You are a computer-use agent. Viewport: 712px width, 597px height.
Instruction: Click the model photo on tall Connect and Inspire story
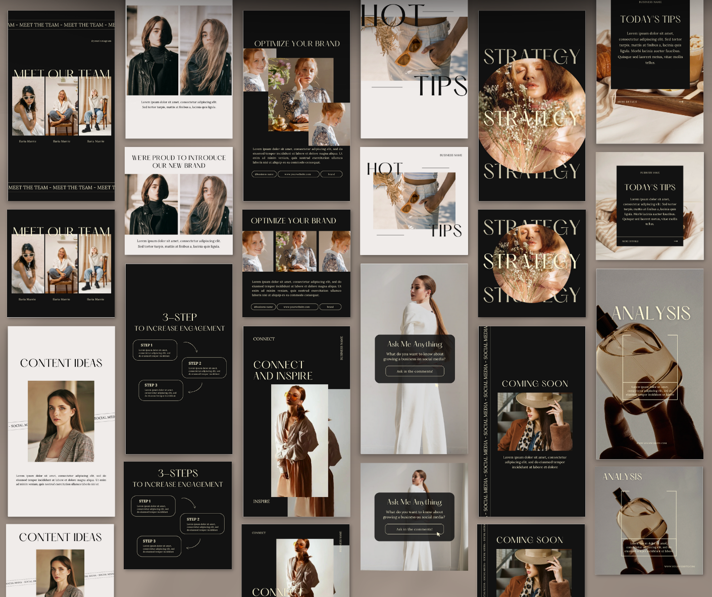299,440
